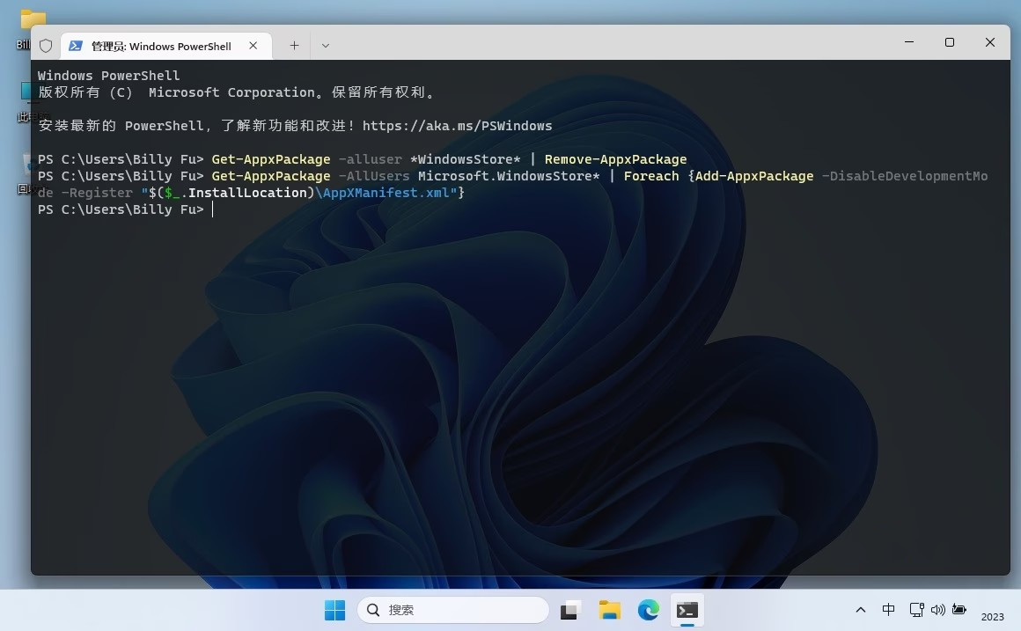Show hidden tray icons with the chevron

860,609
